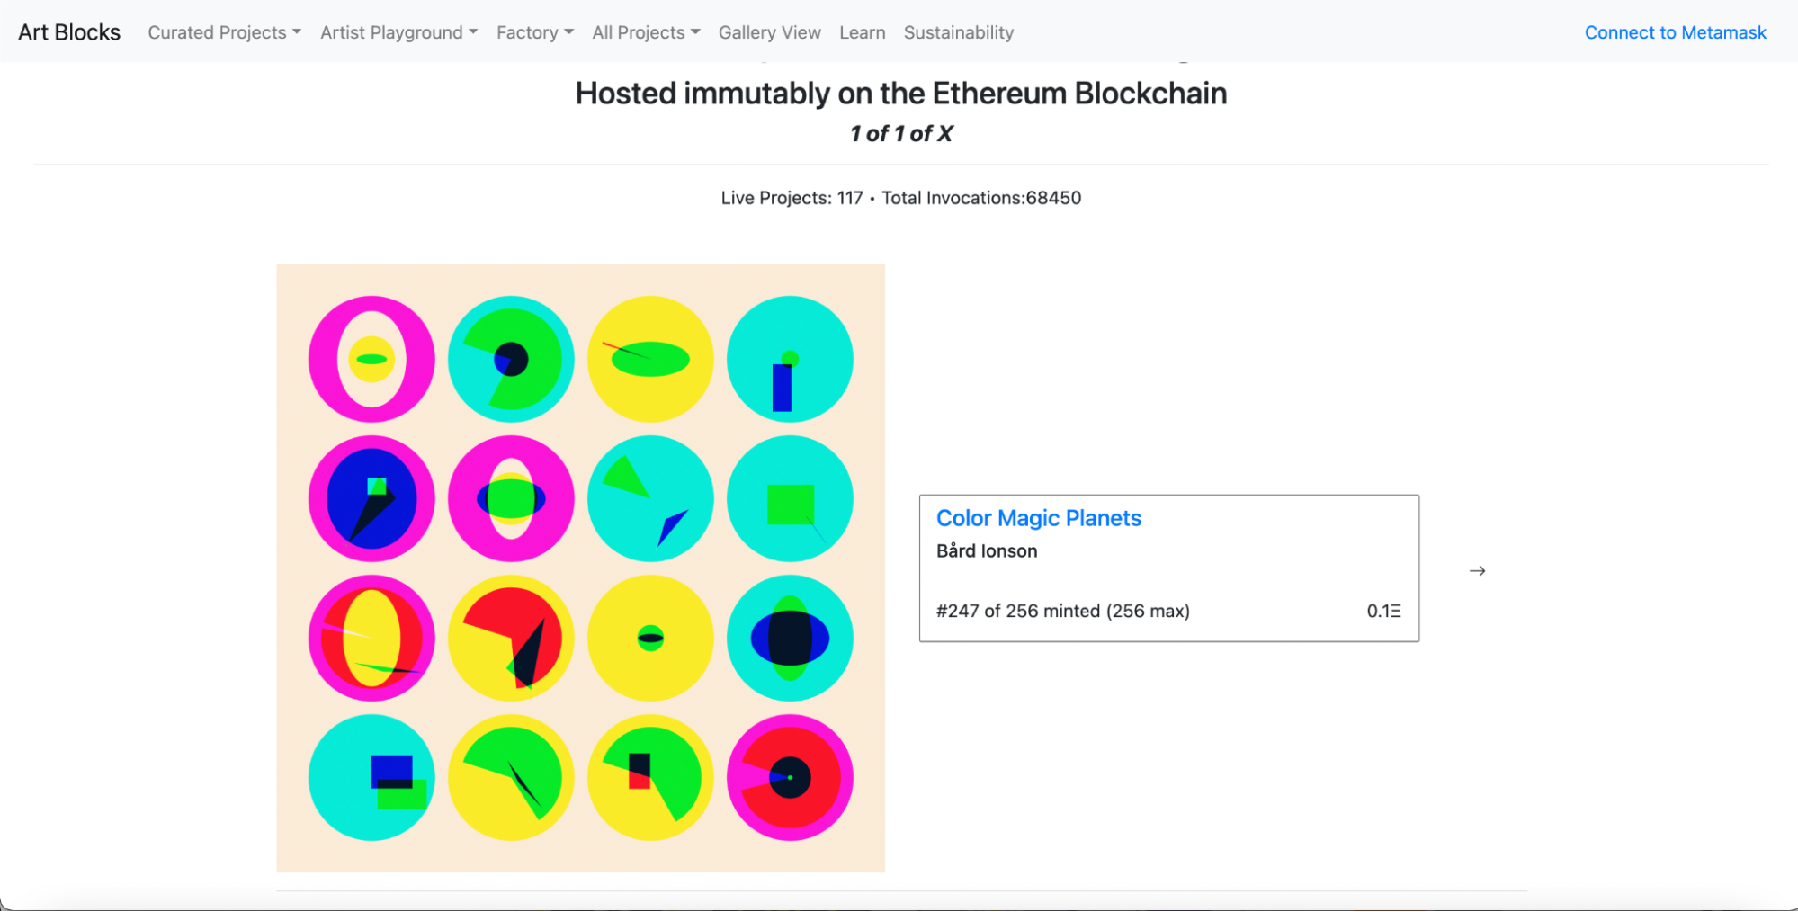
Task: Click the magenta planet with white oval
Action: 371,359
